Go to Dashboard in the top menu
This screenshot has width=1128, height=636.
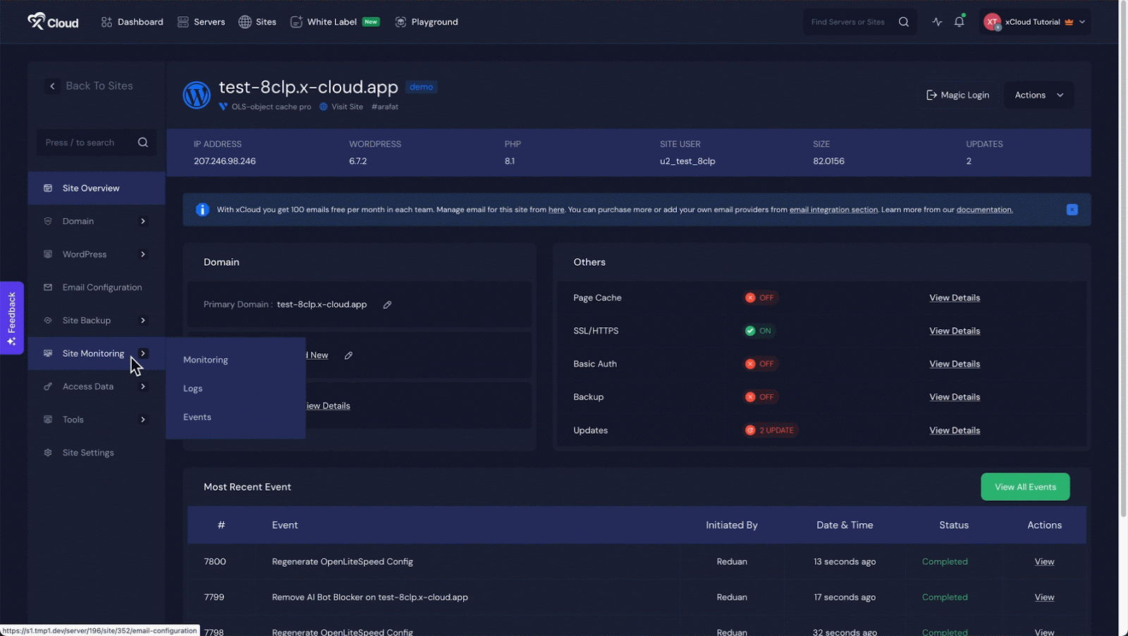click(139, 22)
